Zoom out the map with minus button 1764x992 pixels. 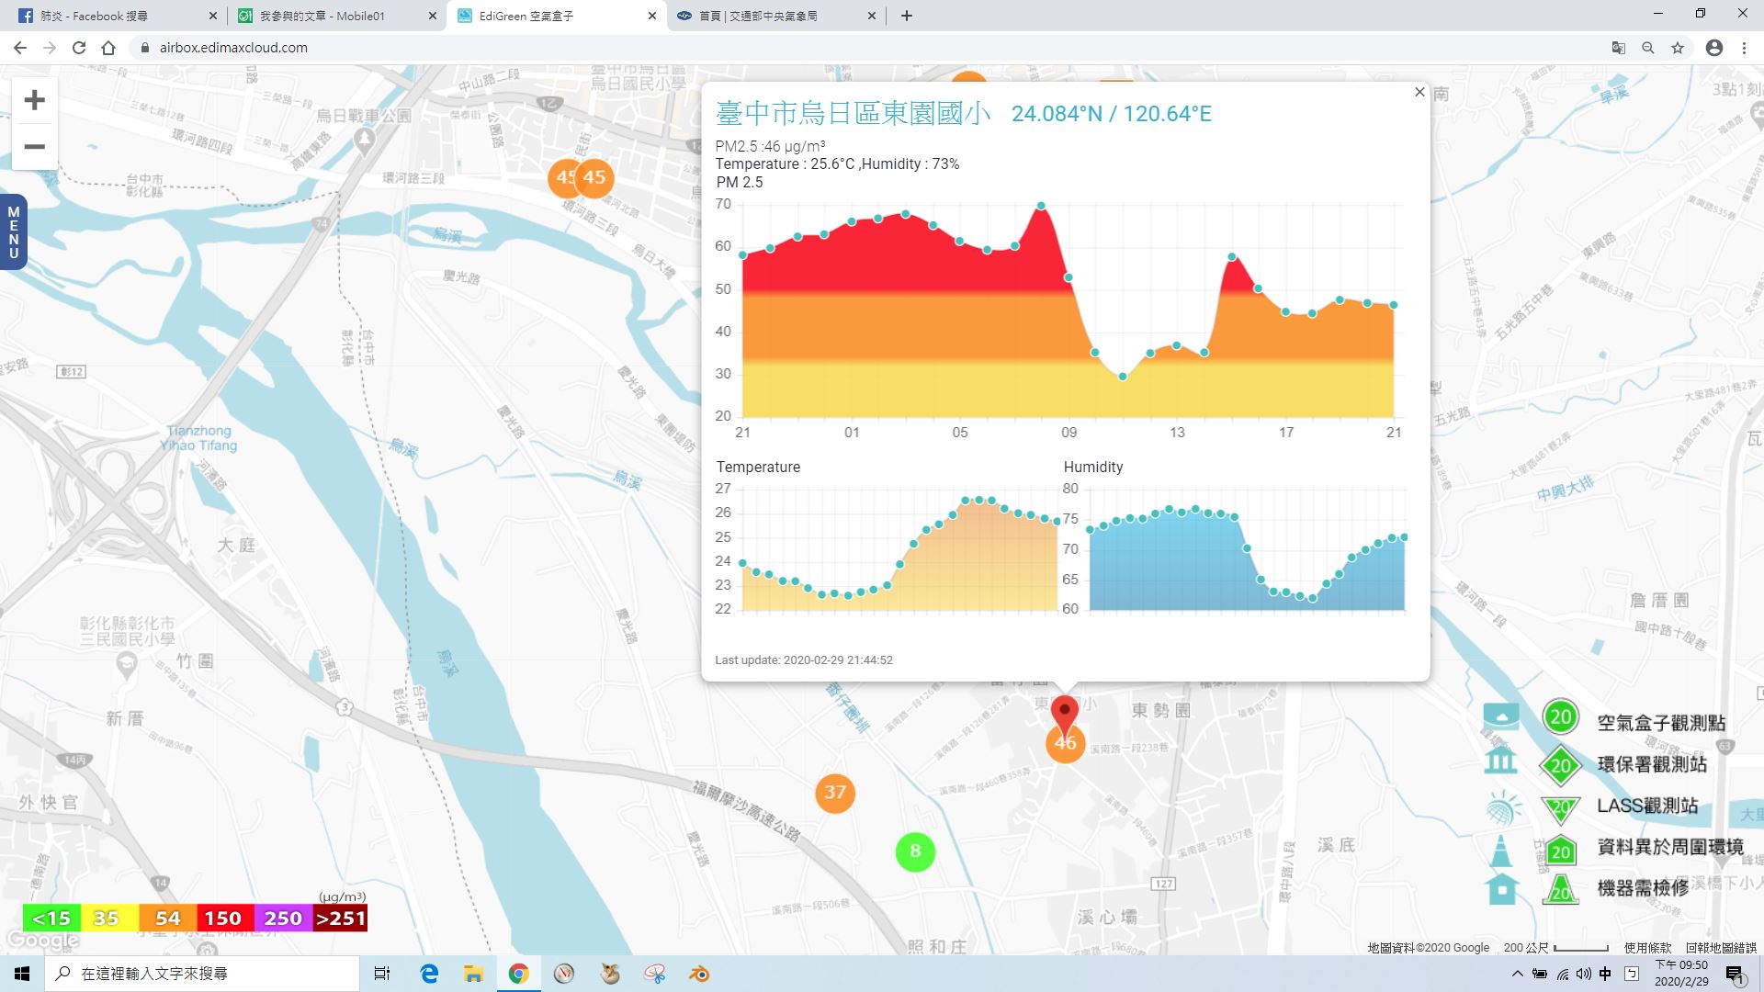[x=34, y=147]
